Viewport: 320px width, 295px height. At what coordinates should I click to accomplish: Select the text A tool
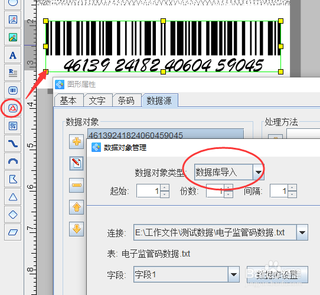click(x=12, y=55)
